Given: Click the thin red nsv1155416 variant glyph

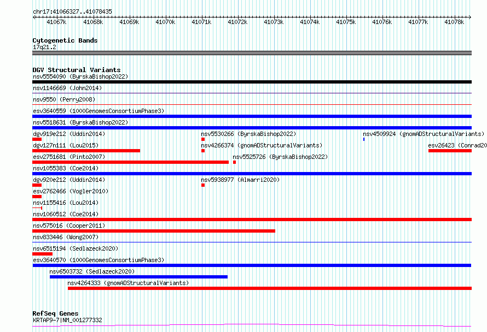Looking at the screenshot, I should (37, 208).
